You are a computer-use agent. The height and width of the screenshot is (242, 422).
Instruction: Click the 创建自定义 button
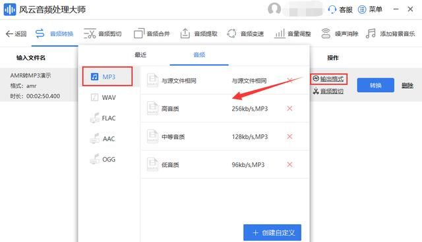272,233
